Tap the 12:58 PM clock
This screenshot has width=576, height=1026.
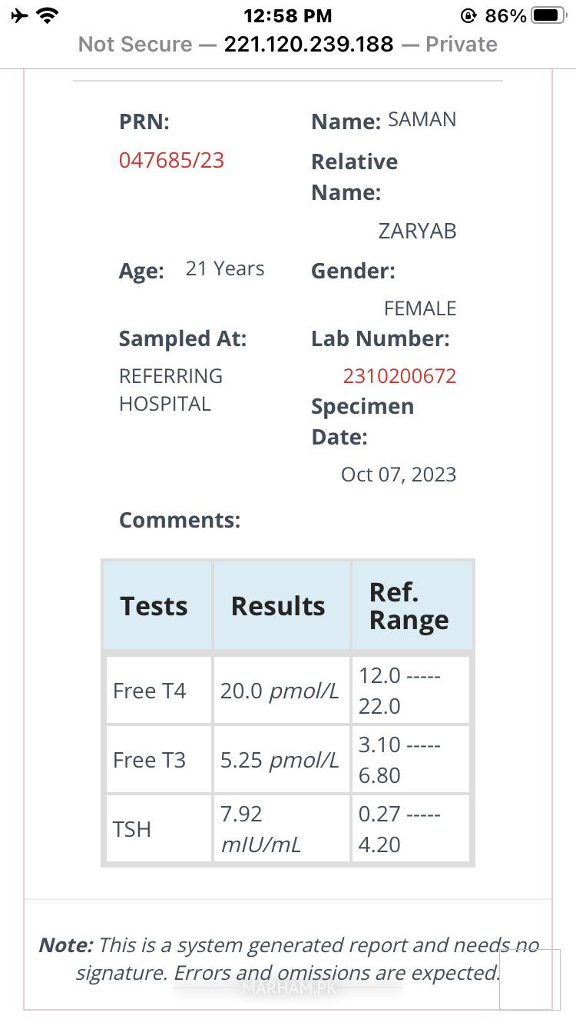point(288,15)
